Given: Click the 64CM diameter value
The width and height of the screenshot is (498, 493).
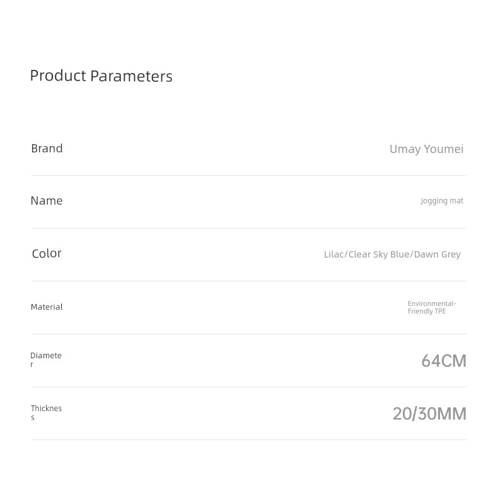Looking at the screenshot, I should [444, 361].
